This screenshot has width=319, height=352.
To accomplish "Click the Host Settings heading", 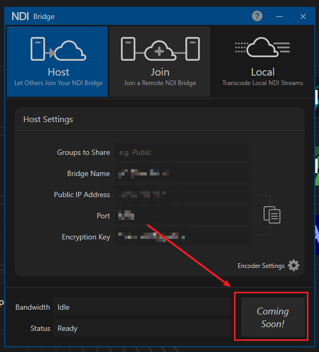I will pyautogui.click(x=48, y=119).
